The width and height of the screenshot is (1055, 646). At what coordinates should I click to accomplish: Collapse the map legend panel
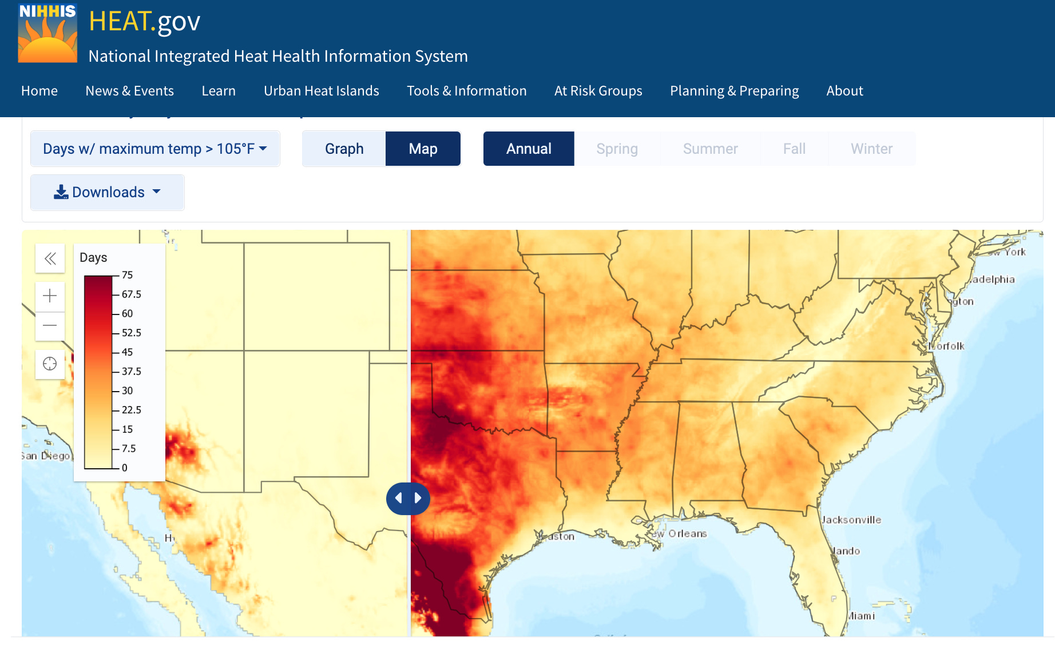(x=50, y=258)
